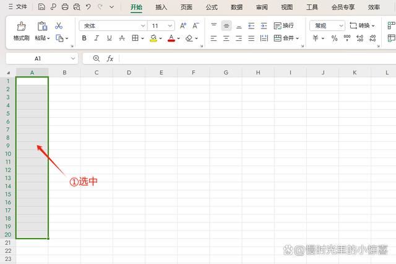The width and height of the screenshot is (396, 264).
Task: Expand the Copy options arrow
Action: (x=67, y=38)
